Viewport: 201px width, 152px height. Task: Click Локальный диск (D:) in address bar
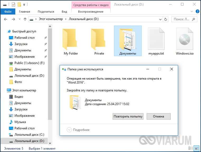(x=84, y=19)
